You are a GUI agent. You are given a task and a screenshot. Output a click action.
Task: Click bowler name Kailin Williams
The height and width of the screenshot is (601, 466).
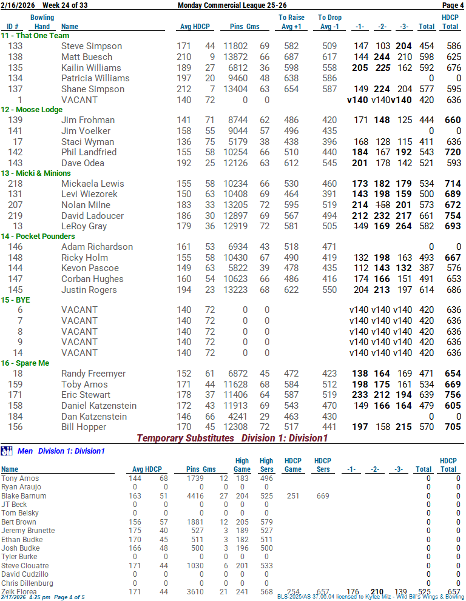tap(91, 68)
